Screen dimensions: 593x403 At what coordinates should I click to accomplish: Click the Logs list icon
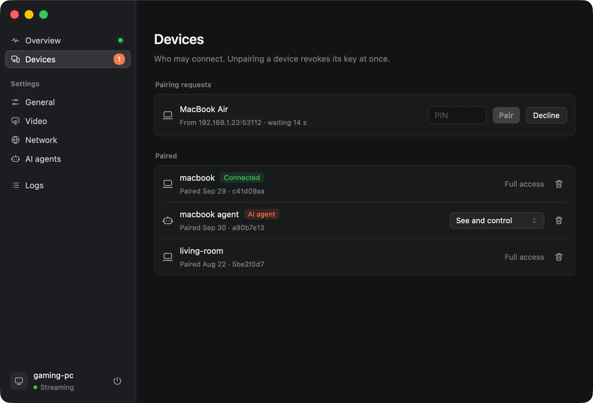coord(15,185)
